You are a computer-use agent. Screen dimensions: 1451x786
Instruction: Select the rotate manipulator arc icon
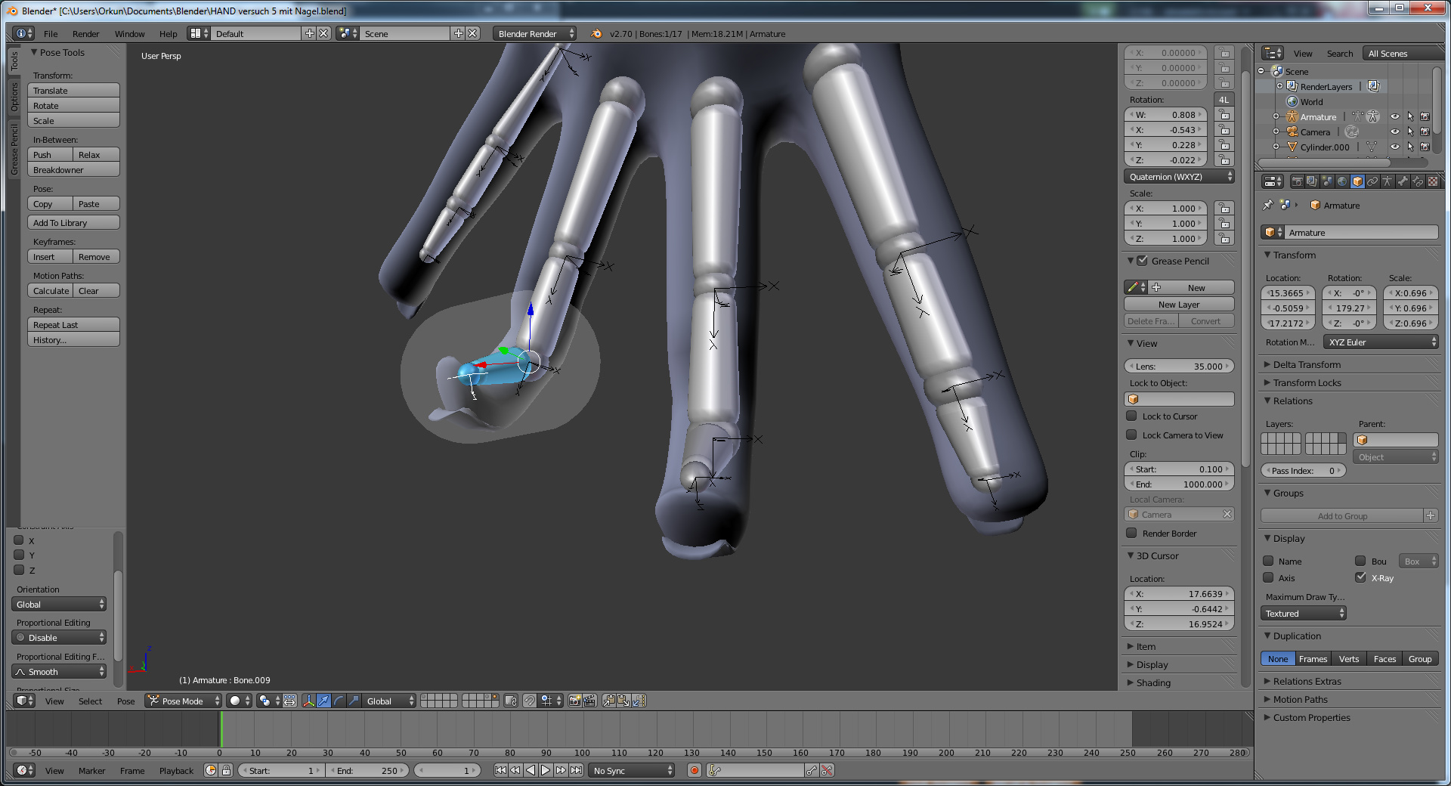pos(339,701)
